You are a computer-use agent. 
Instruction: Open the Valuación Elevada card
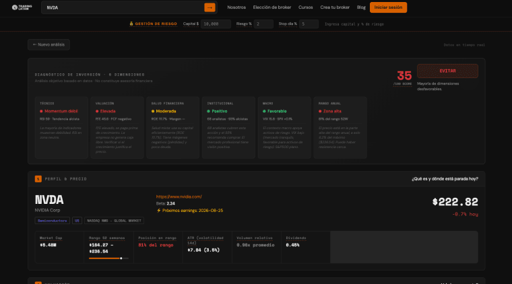(x=117, y=127)
